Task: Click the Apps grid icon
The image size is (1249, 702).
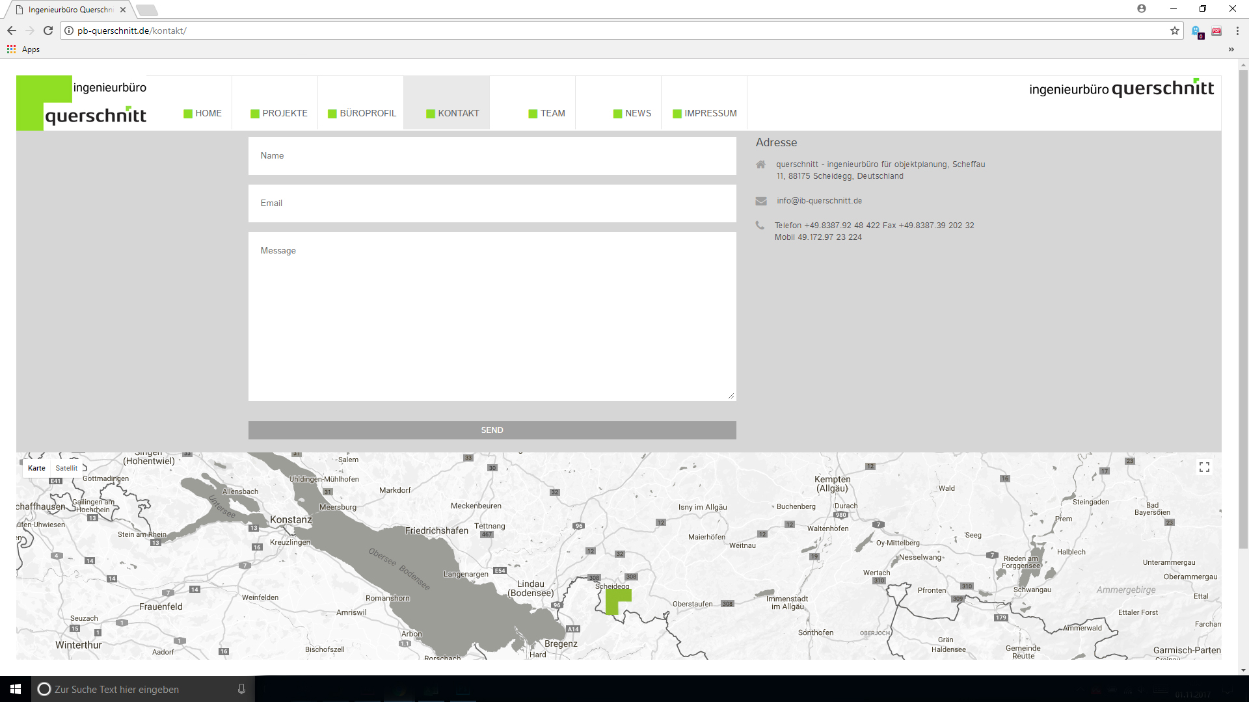Action: coord(11,49)
